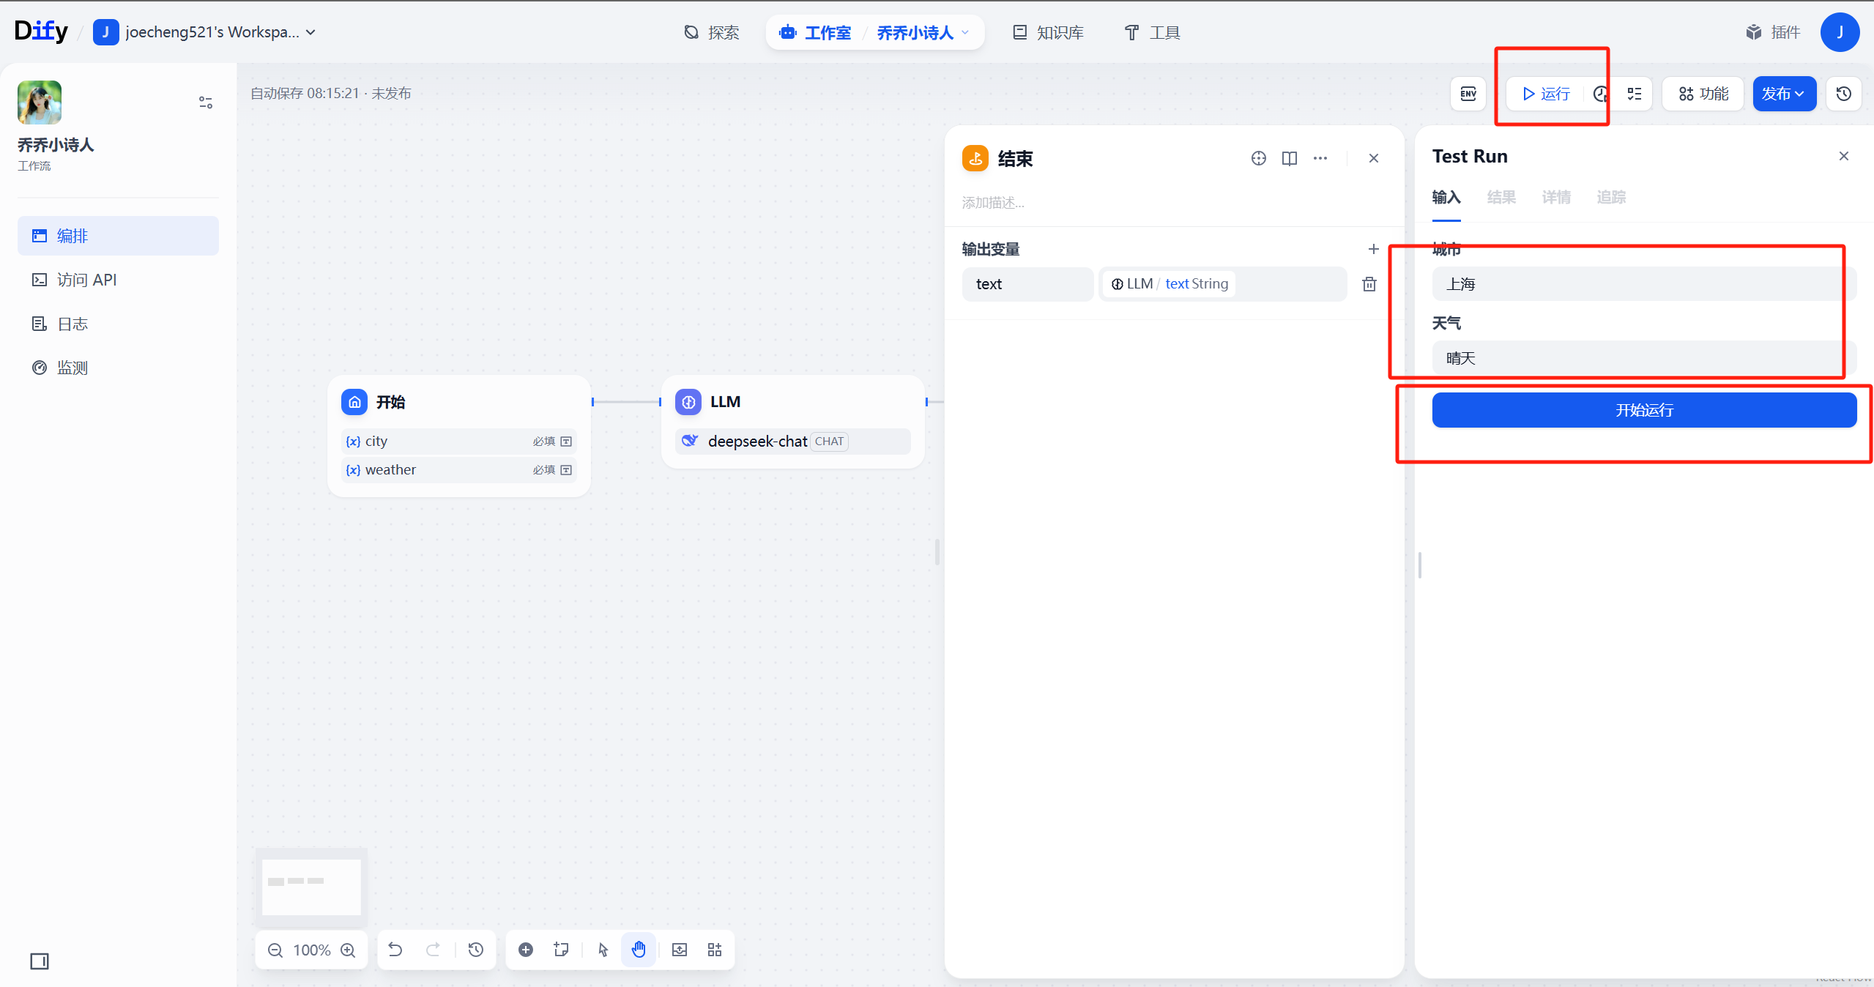Click the 功能 features button

[1703, 94]
